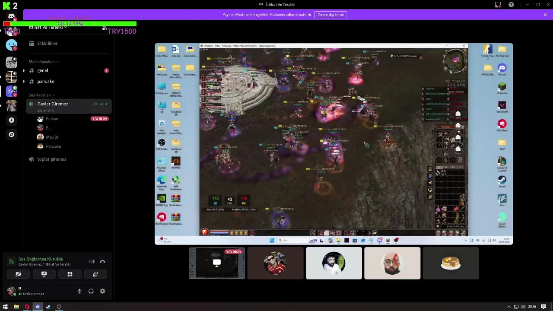Image resolution: width=553 pixels, height=311 pixels.
Task: Open the pancake text channel
Action: (68, 81)
